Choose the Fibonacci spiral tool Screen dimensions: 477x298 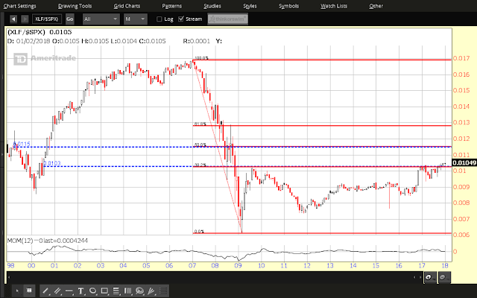point(139,291)
